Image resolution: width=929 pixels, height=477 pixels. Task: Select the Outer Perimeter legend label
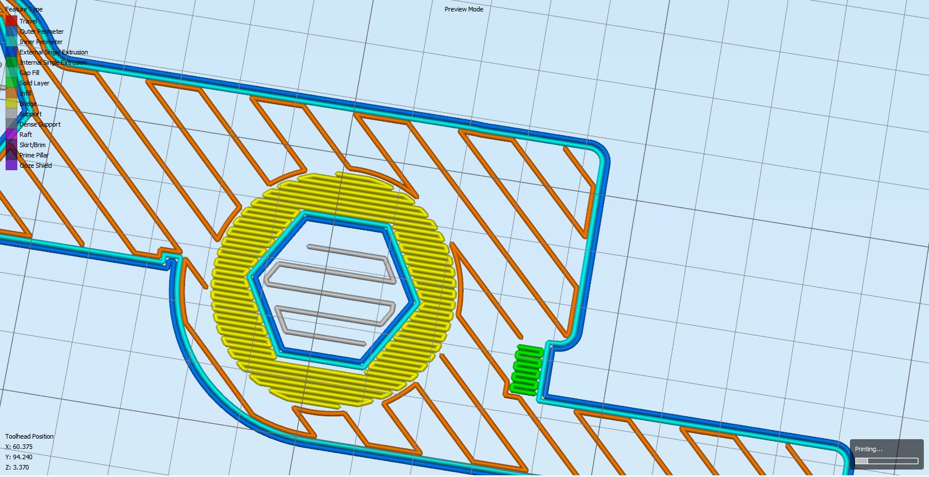[41, 31]
